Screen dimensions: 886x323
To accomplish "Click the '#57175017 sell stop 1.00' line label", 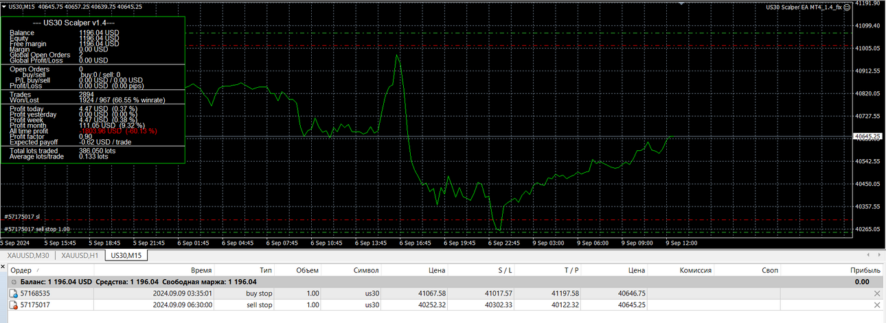I will coord(37,229).
